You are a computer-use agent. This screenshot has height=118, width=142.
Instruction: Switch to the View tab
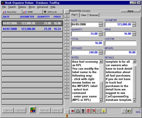[x=84, y=15]
